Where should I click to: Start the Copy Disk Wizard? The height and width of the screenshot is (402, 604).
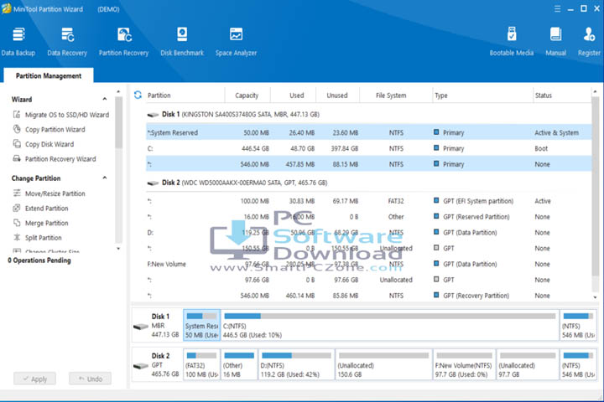coord(44,144)
